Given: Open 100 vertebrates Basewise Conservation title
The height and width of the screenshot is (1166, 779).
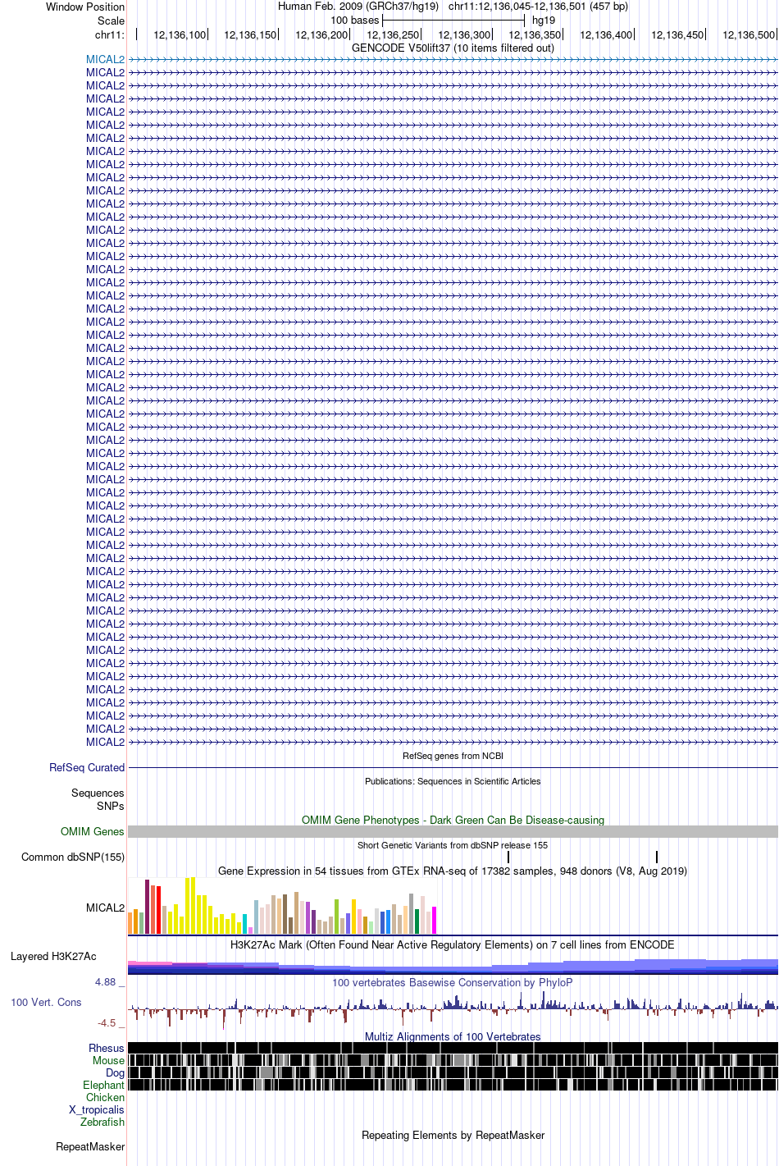Looking at the screenshot, I should (453, 982).
